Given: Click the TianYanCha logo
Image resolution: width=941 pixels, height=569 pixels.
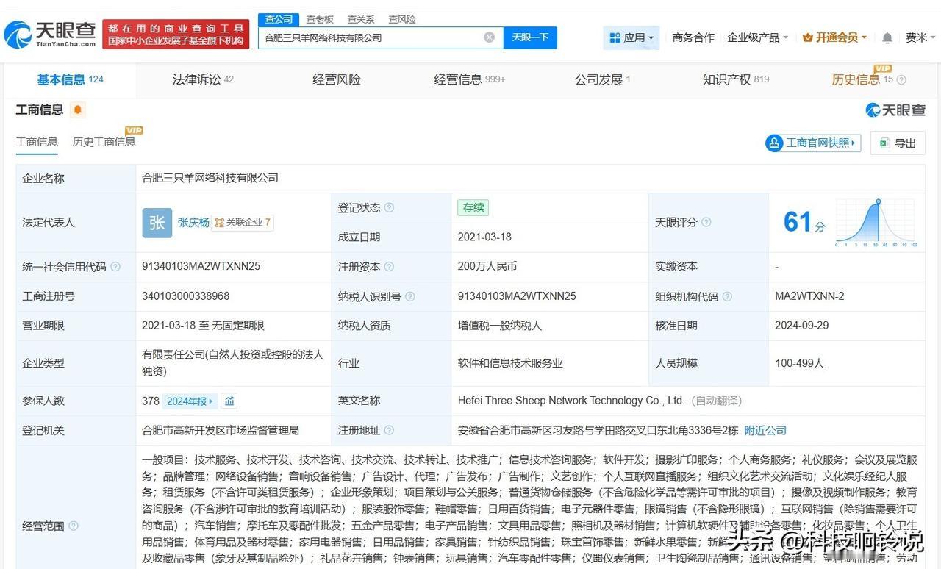Looking at the screenshot, I should [49, 34].
